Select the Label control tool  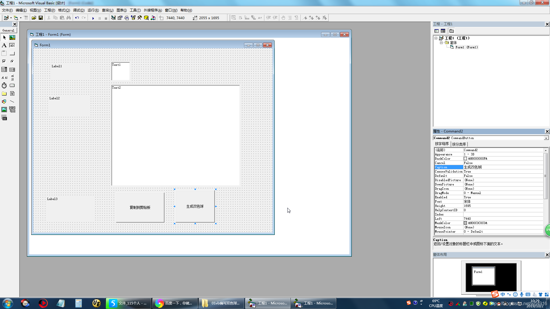(x=4, y=45)
